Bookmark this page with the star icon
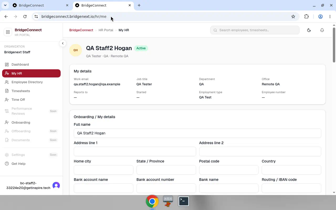Viewport: 336px width, 210px height. pos(293,17)
